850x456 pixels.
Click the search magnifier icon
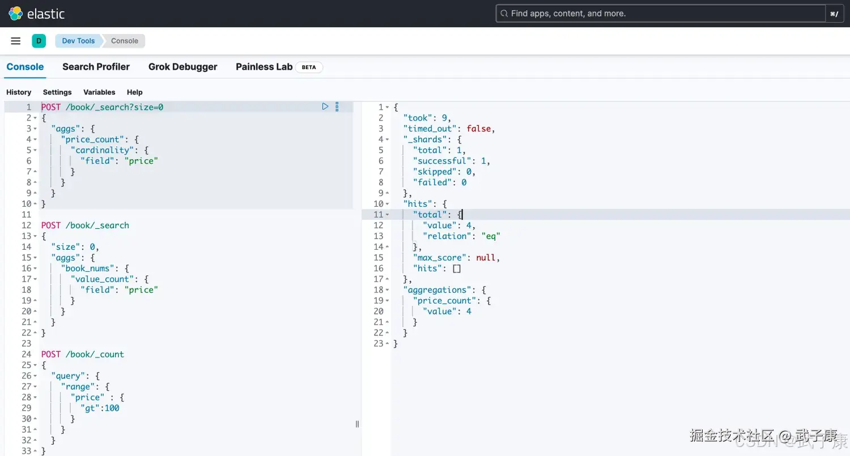(504, 14)
